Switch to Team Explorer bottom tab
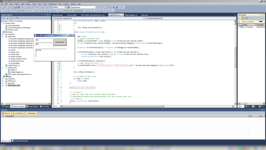Image resolution: width=266 pixels, height=150 pixels. 33,107
